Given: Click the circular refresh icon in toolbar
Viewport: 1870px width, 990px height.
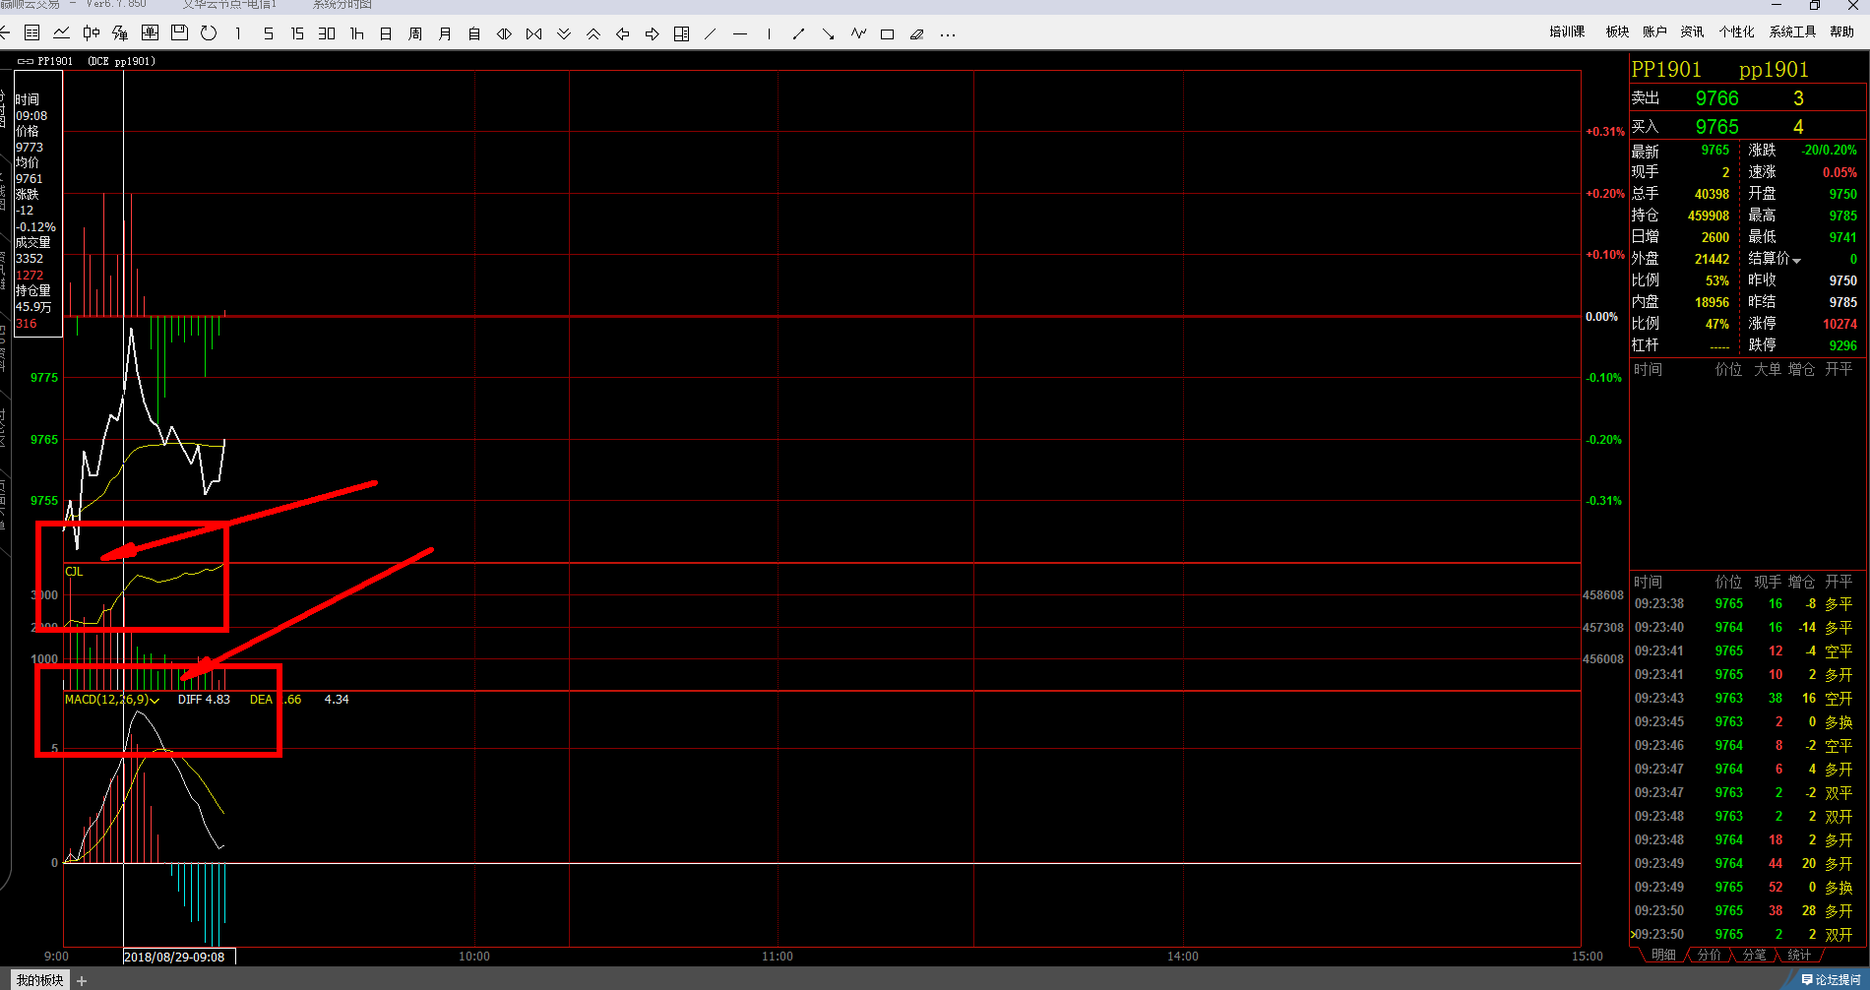Looking at the screenshot, I should pos(209,33).
